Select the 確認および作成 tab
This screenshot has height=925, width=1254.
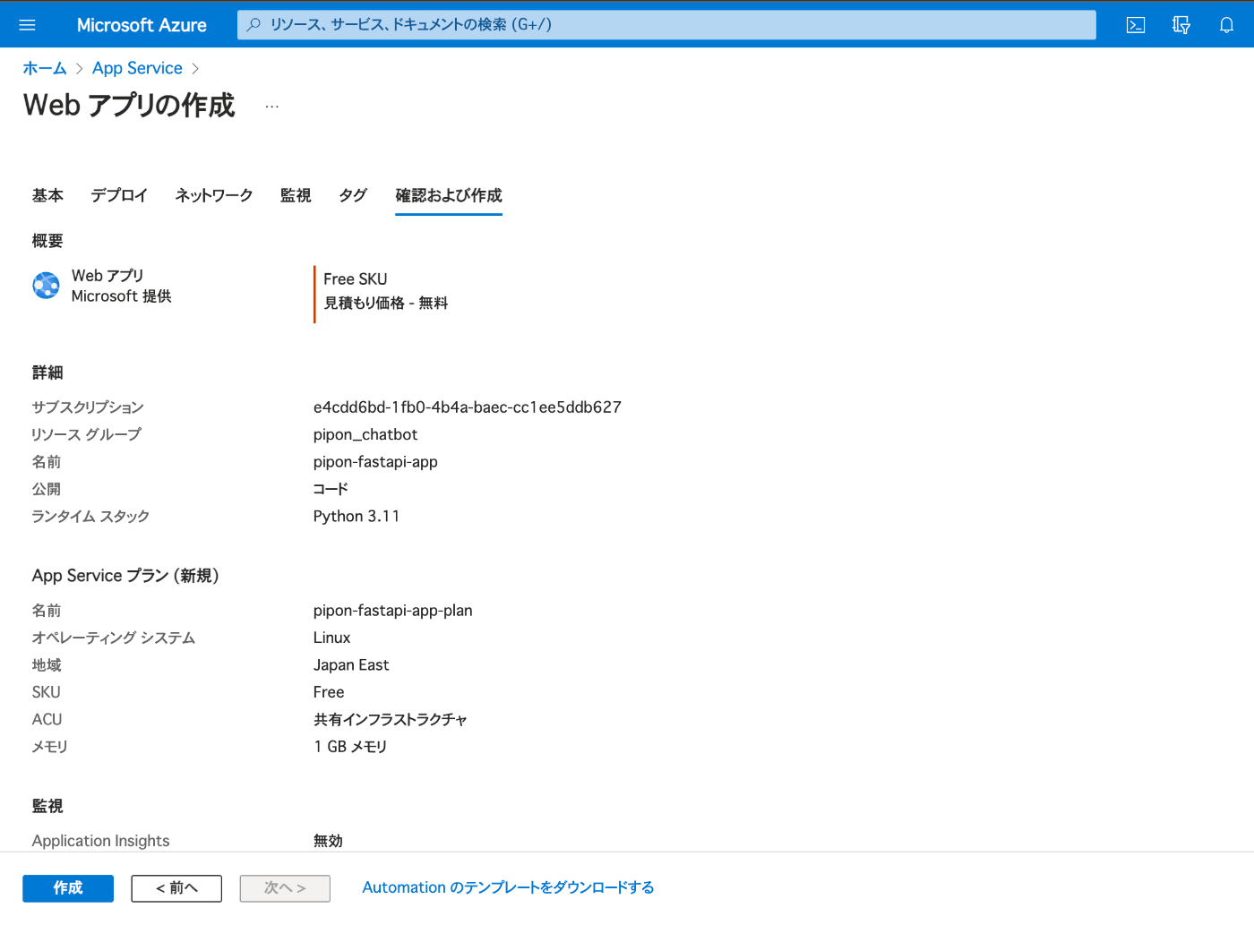(449, 195)
